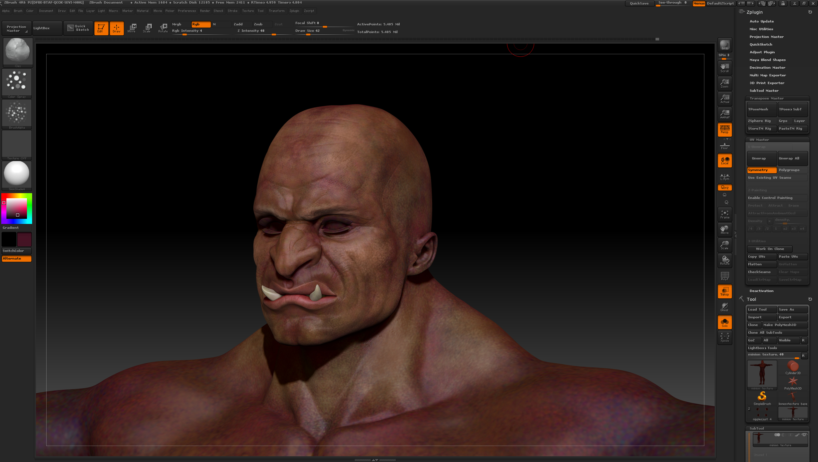Screen dimensions: 818x462
Task: Click the Unwrap All button
Action: coord(792,158)
